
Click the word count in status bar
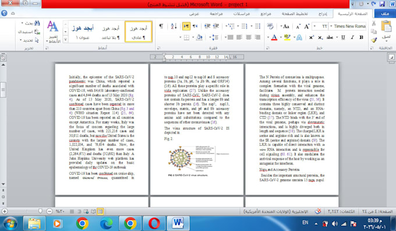341,211
